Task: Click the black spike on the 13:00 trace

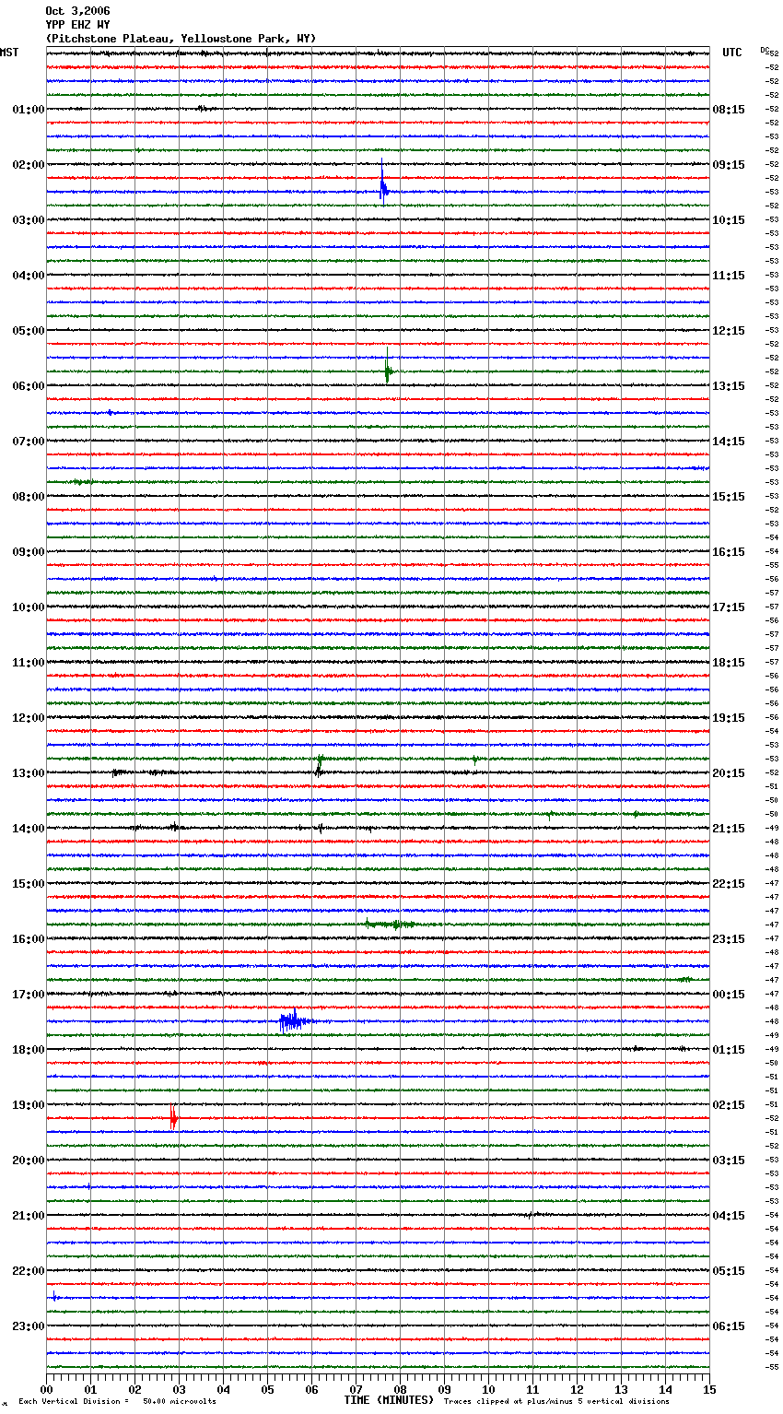Action: [319, 769]
